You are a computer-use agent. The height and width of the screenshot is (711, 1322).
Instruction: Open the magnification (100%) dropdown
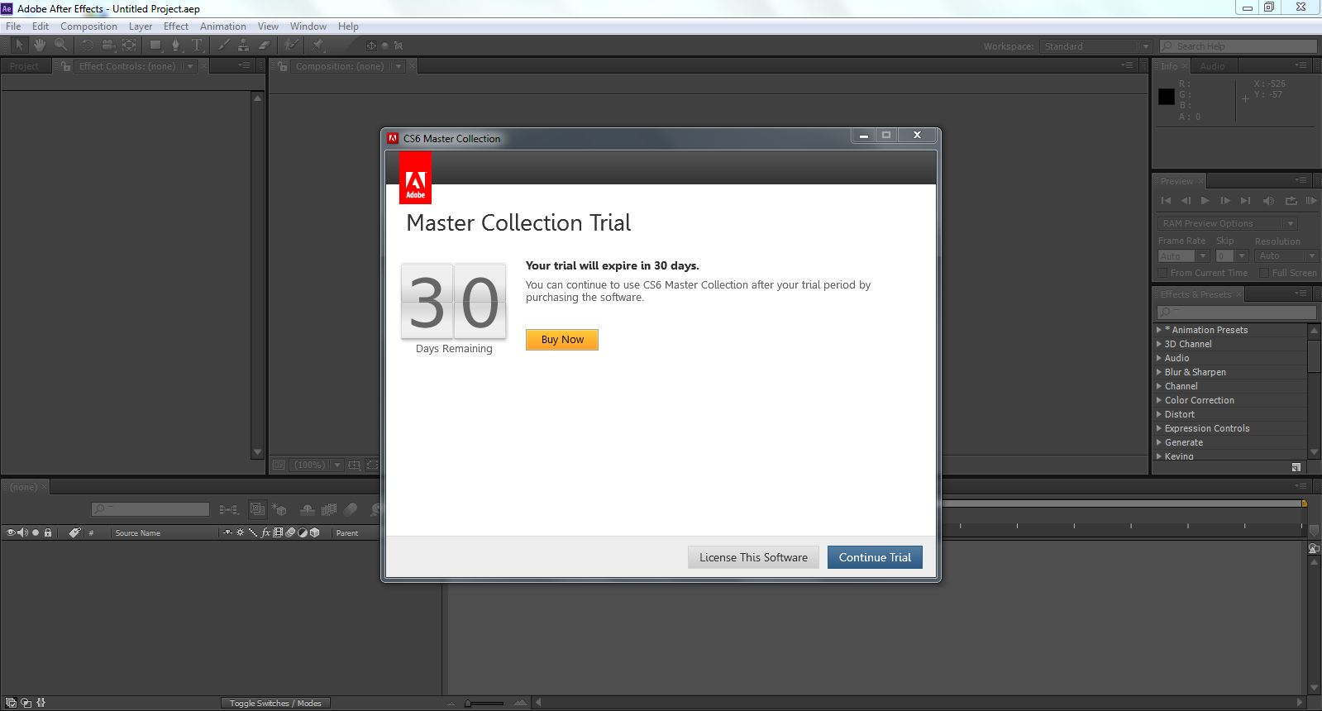pyautogui.click(x=317, y=465)
